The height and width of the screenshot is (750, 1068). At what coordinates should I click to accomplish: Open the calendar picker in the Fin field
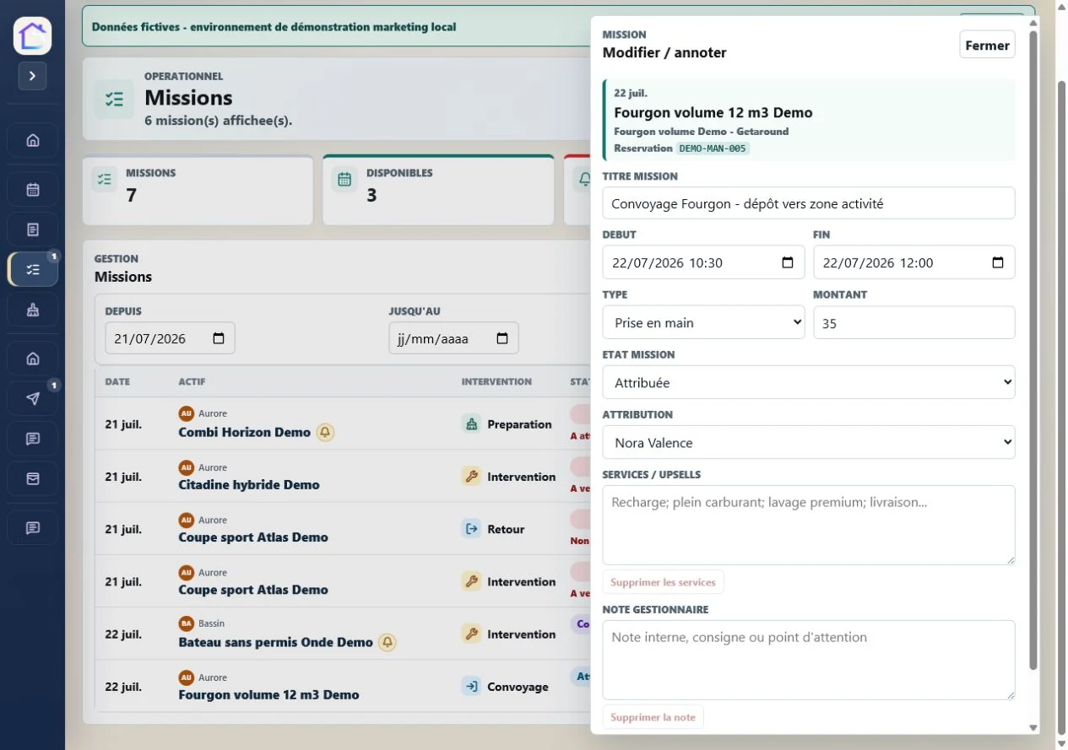pos(998,262)
